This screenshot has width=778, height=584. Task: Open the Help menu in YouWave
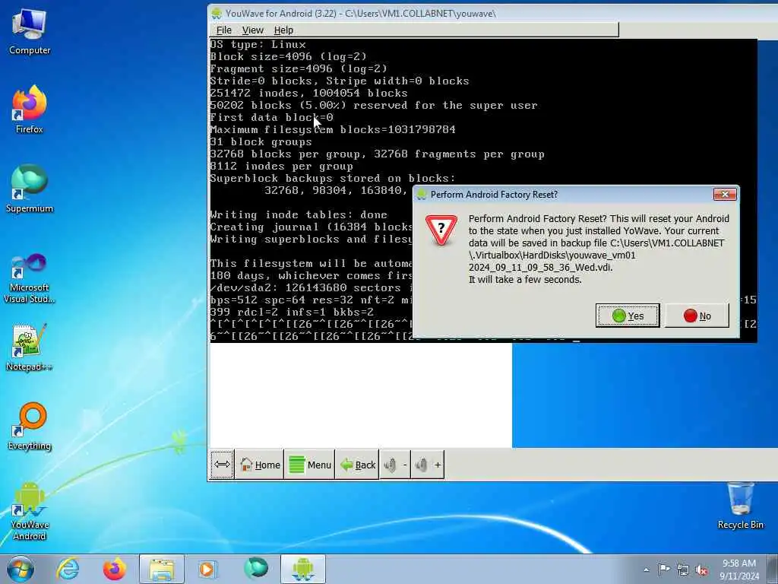point(283,30)
